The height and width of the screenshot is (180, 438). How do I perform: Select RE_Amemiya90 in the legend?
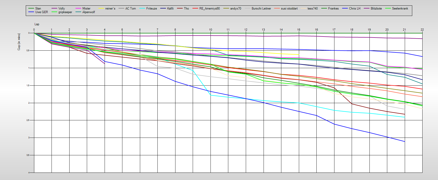click(x=209, y=8)
